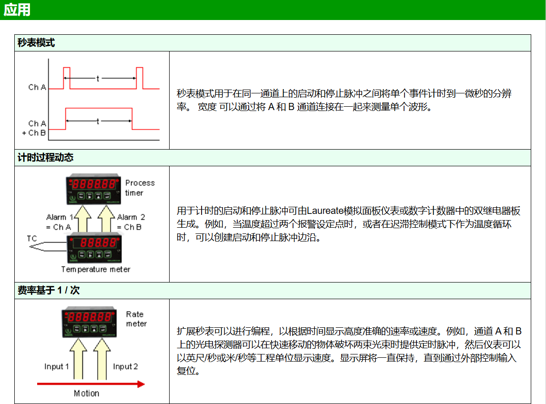Image resolution: width=546 pixels, height=404 pixels.
Task: Click the 应用 green header title
Action: click(17, 10)
